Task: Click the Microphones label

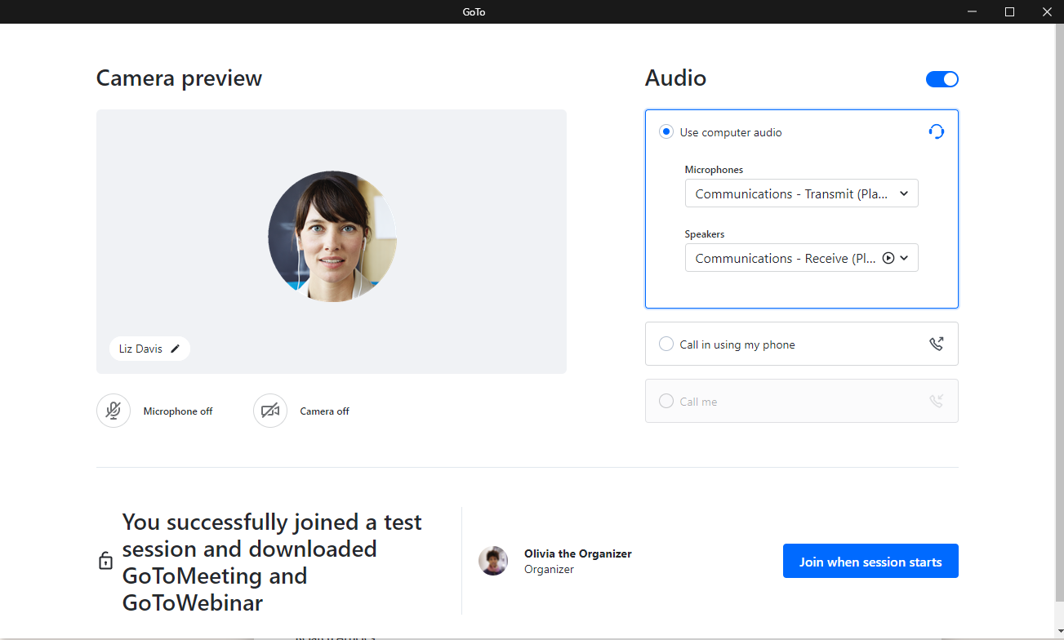Action: 714,170
